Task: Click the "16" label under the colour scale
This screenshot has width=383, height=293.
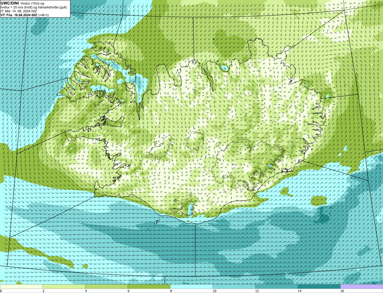Action: click(x=342, y=291)
